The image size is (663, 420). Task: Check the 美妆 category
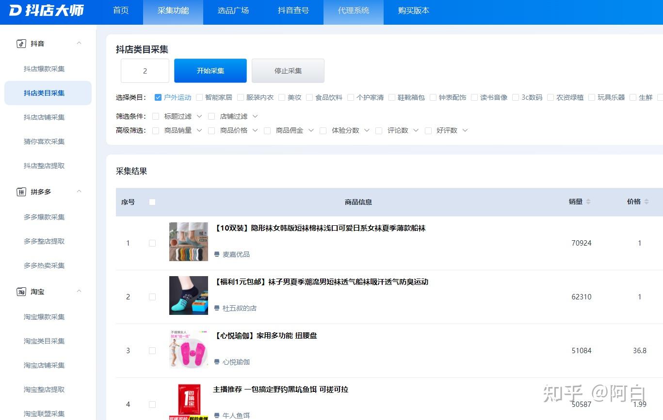pyautogui.click(x=282, y=97)
